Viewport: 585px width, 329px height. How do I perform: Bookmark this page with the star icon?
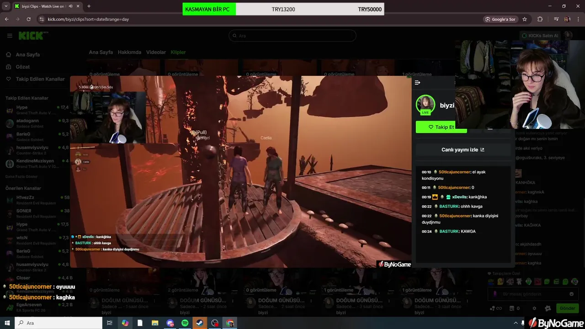(525, 19)
